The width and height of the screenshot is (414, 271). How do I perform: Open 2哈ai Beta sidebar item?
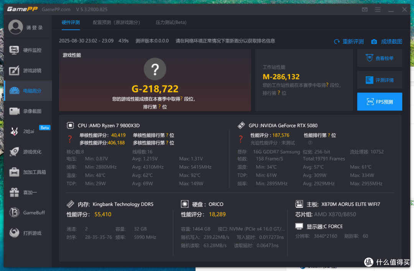click(x=28, y=131)
